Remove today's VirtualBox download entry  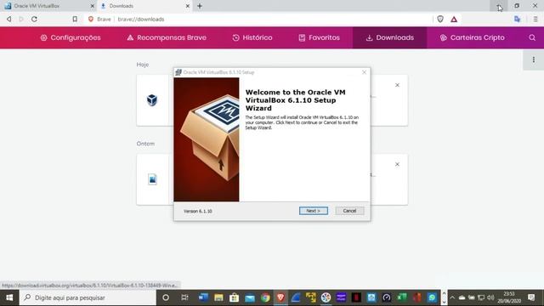(x=397, y=85)
